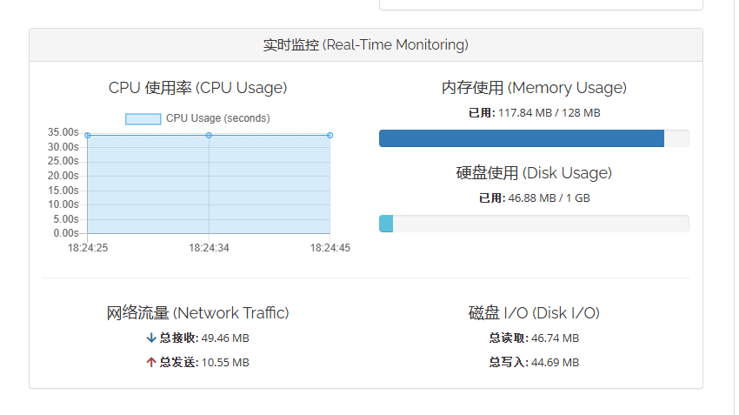Image resolution: width=739 pixels, height=415 pixels.
Task: Click the total read 46.74 MB value
Action: [555, 338]
